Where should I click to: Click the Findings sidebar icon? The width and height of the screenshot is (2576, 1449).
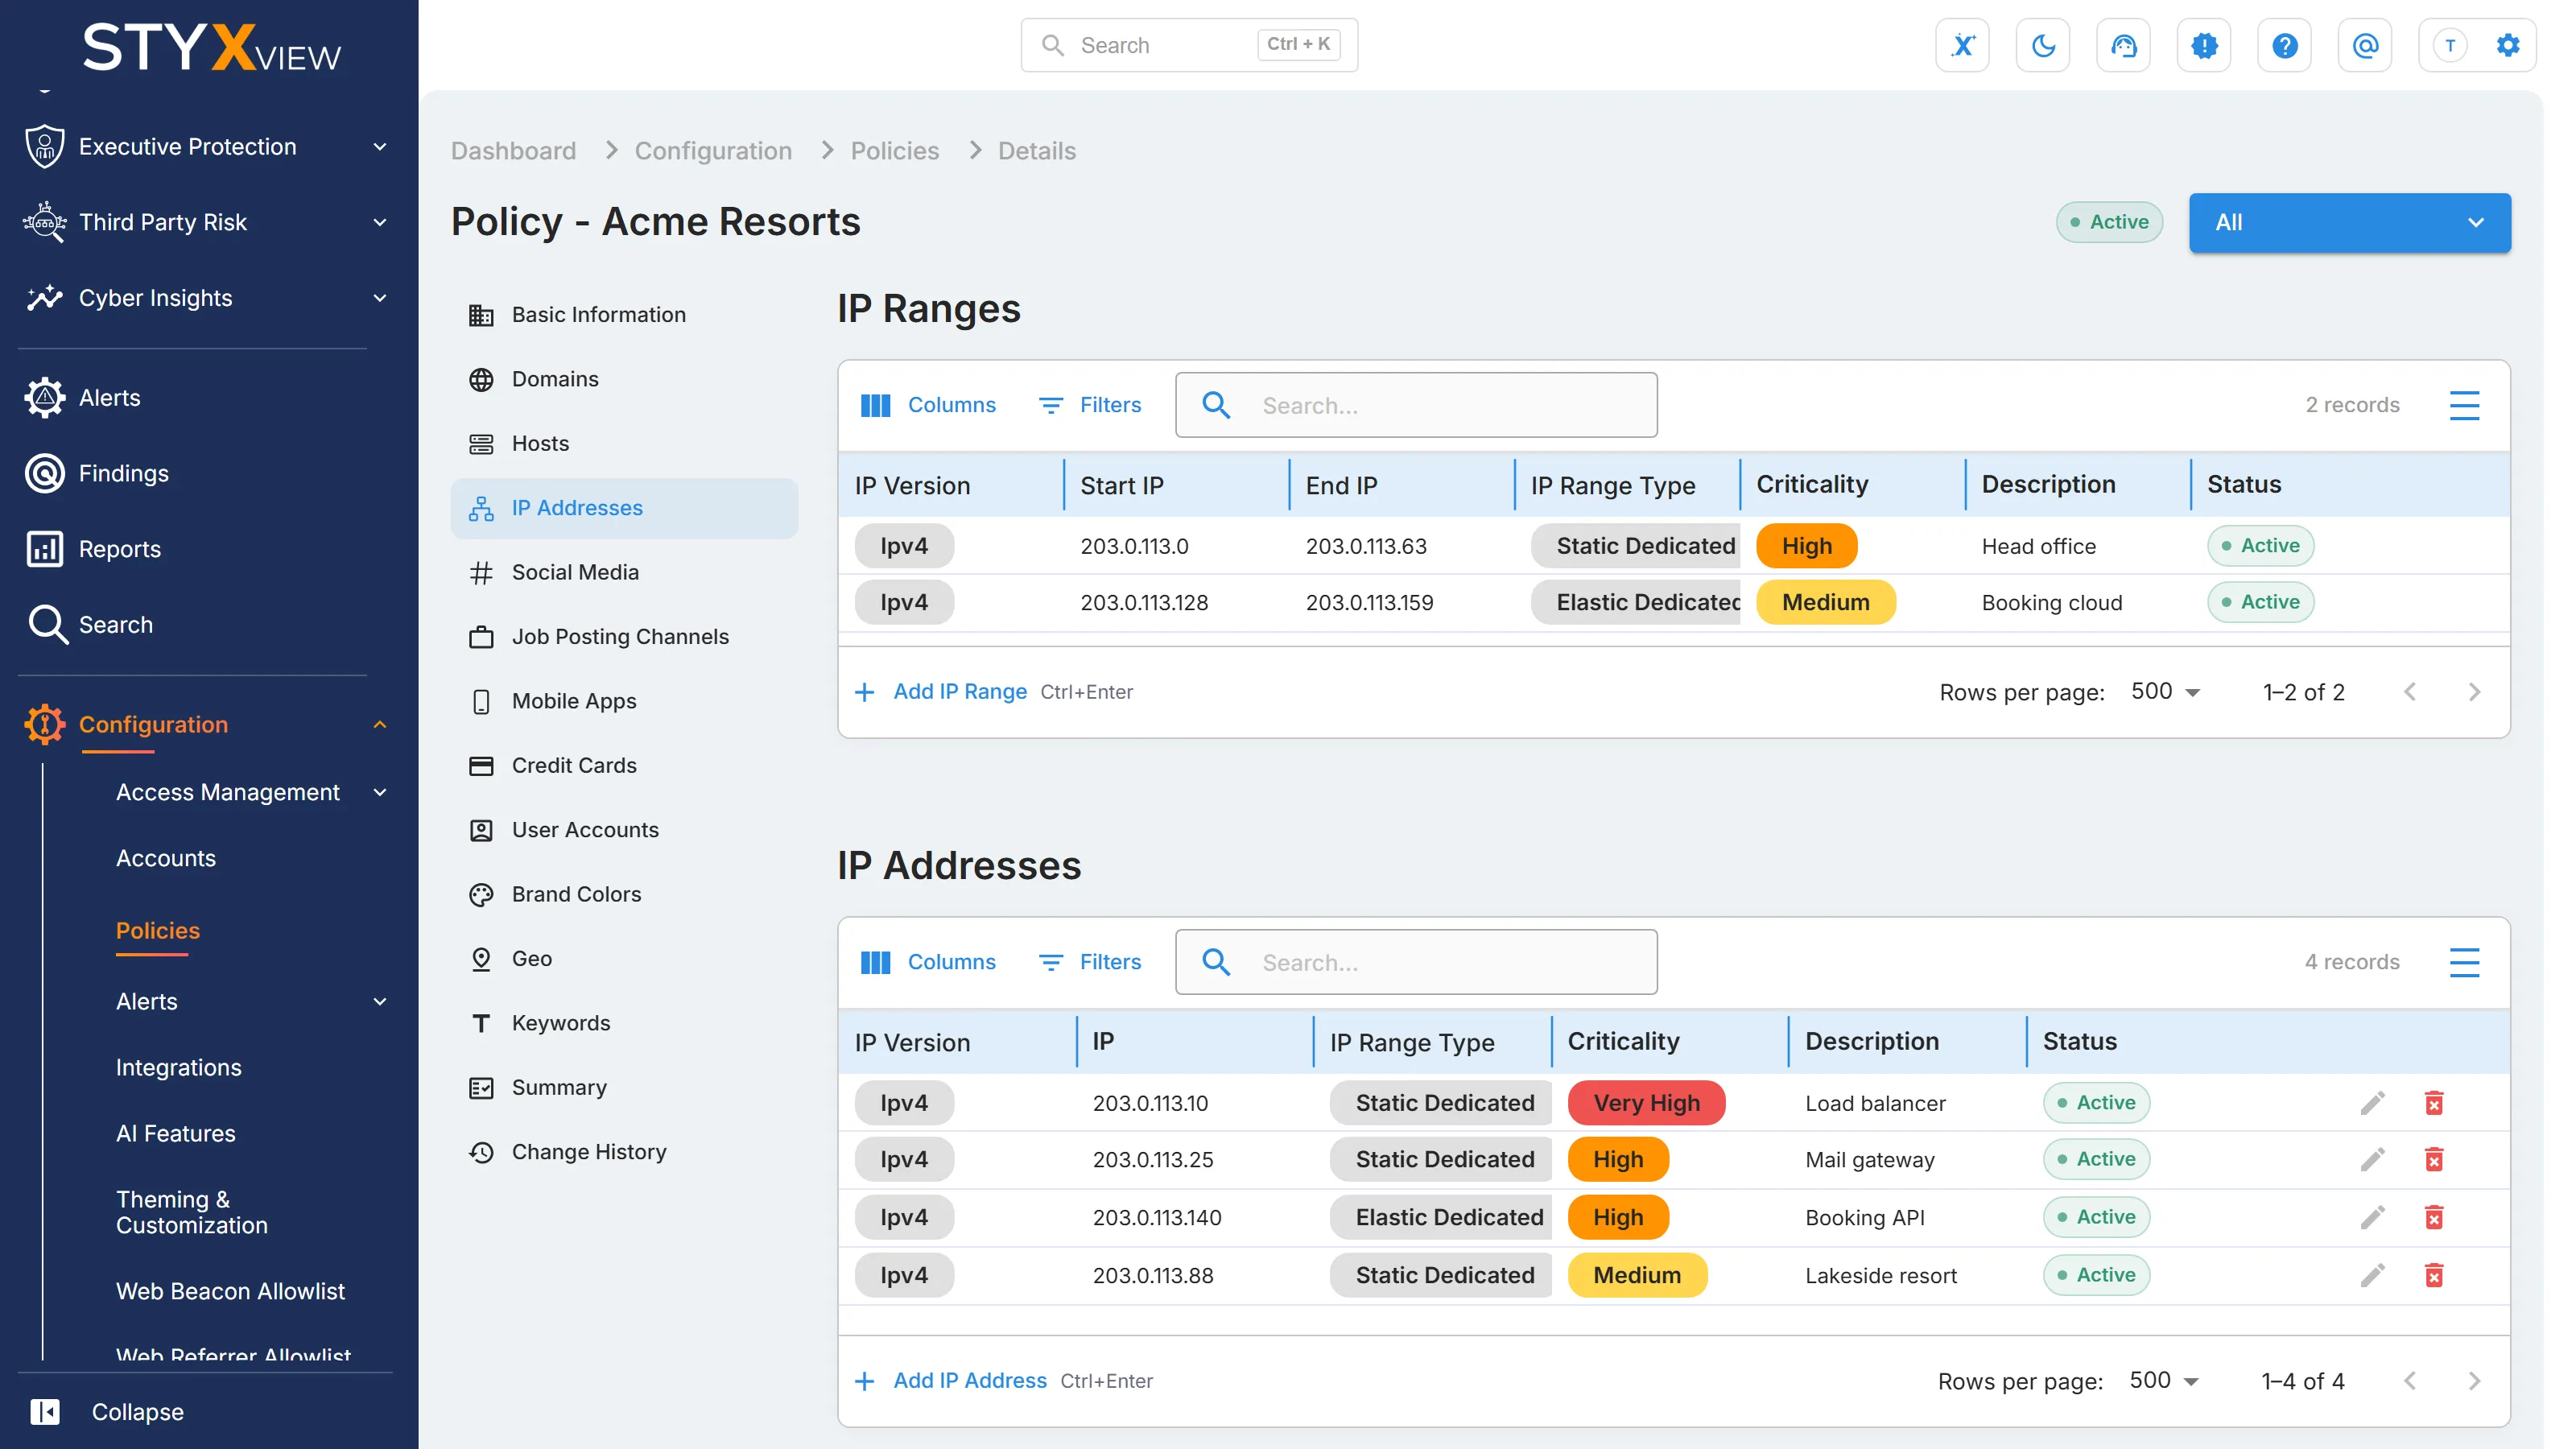45,473
